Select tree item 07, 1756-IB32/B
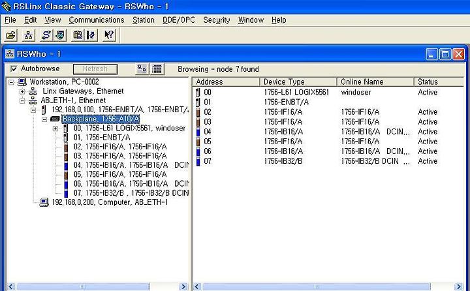The width and height of the screenshot is (470, 291). [131, 193]
